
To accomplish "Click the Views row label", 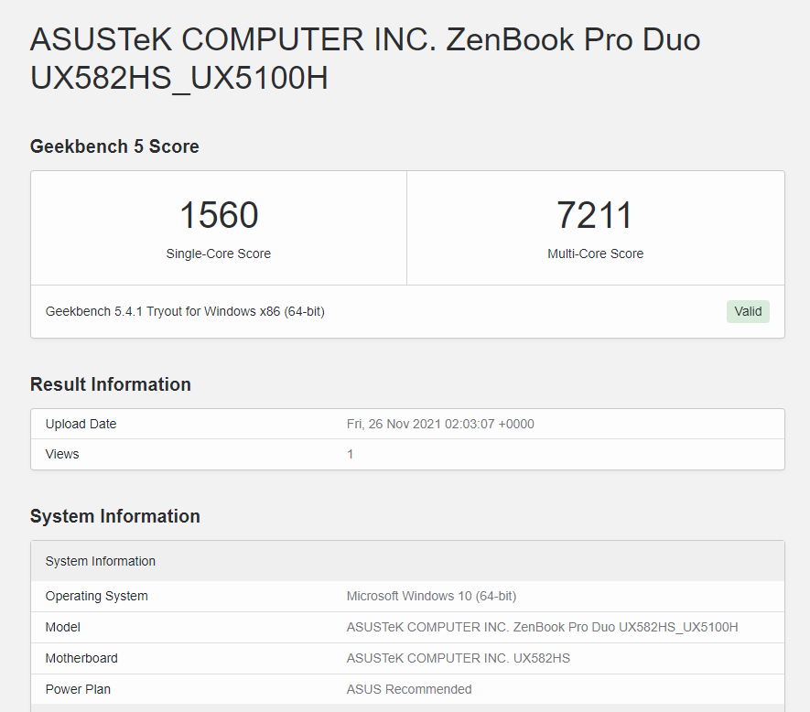I will tap(62, 454).
